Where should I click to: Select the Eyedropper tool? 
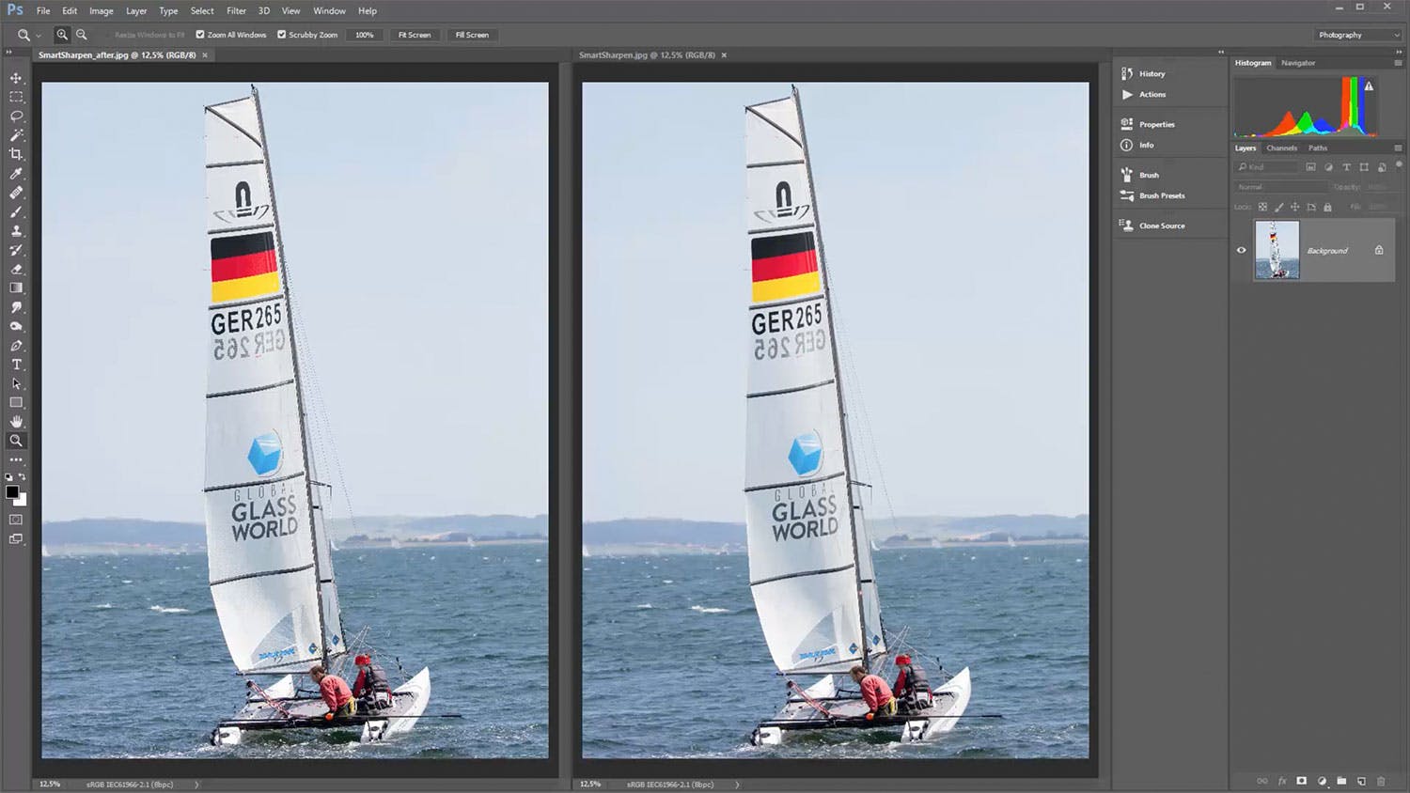pyautogui.click(x=16, y=174)
